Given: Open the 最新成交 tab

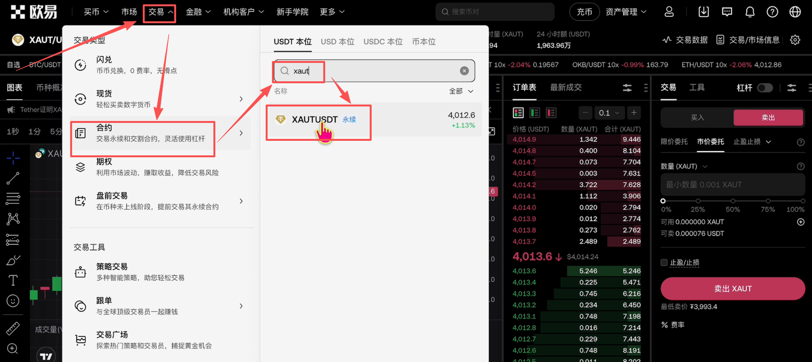Looking at the screenshot, I should click(x=566, y=87).
